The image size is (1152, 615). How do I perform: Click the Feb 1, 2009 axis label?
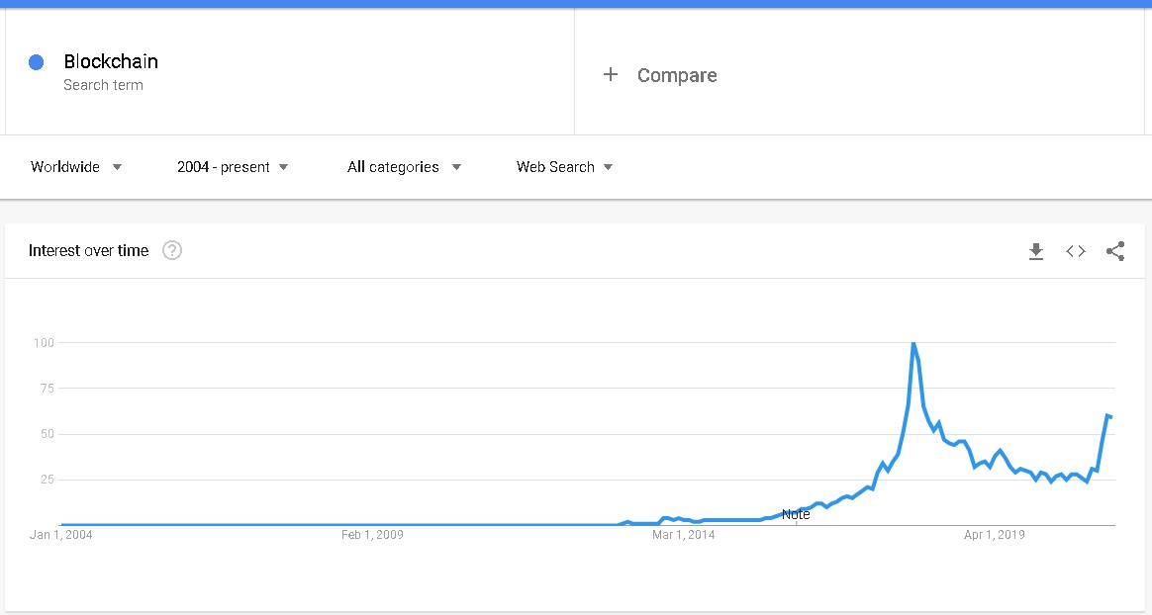372,535
